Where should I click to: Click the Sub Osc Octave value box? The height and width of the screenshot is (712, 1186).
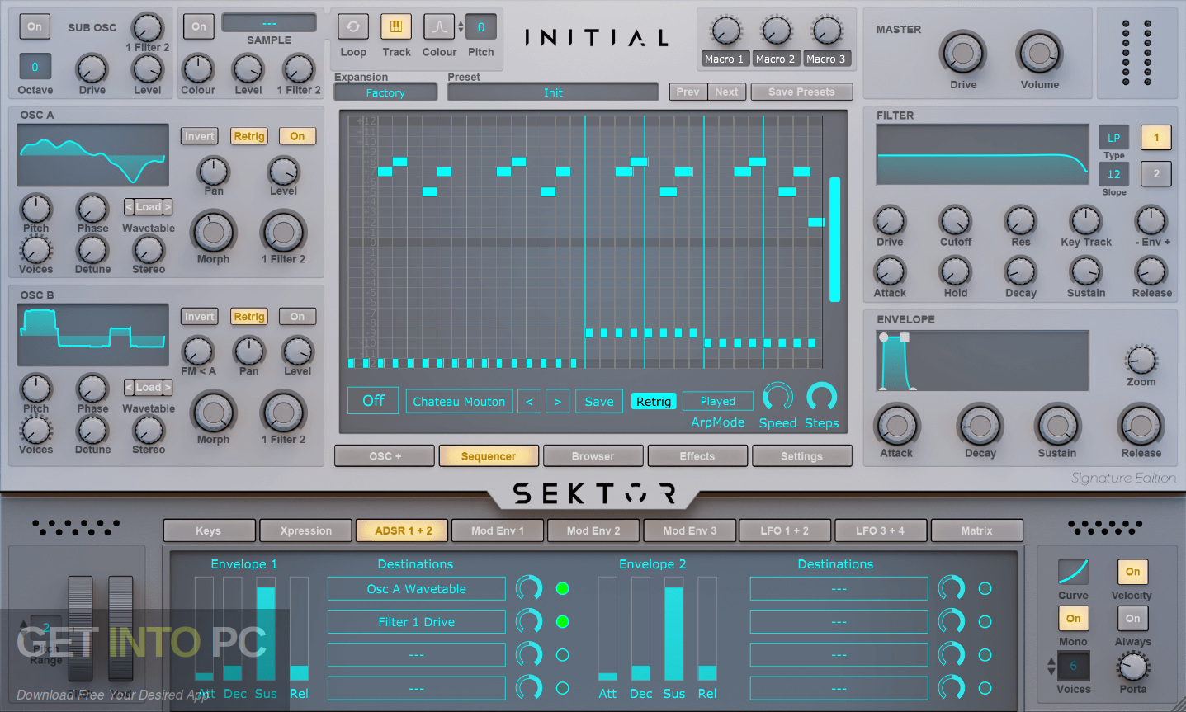(35, 67)
